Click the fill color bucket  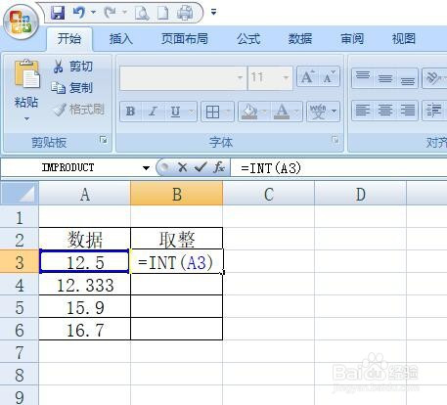[249, 112]
